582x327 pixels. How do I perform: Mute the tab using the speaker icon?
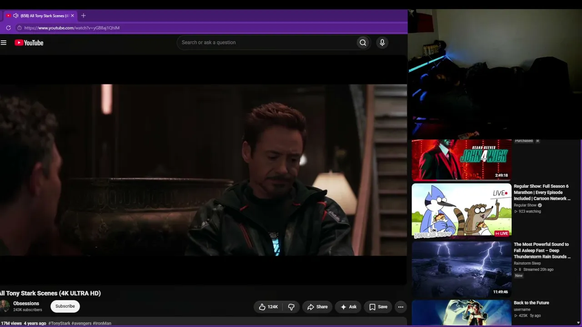tap(15, 15)
